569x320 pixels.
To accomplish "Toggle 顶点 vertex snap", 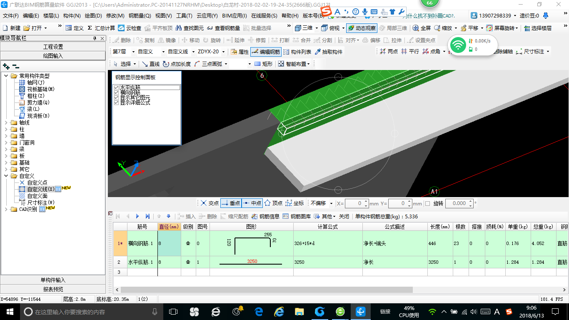I will pyautogui.click(x=273, y=203).
